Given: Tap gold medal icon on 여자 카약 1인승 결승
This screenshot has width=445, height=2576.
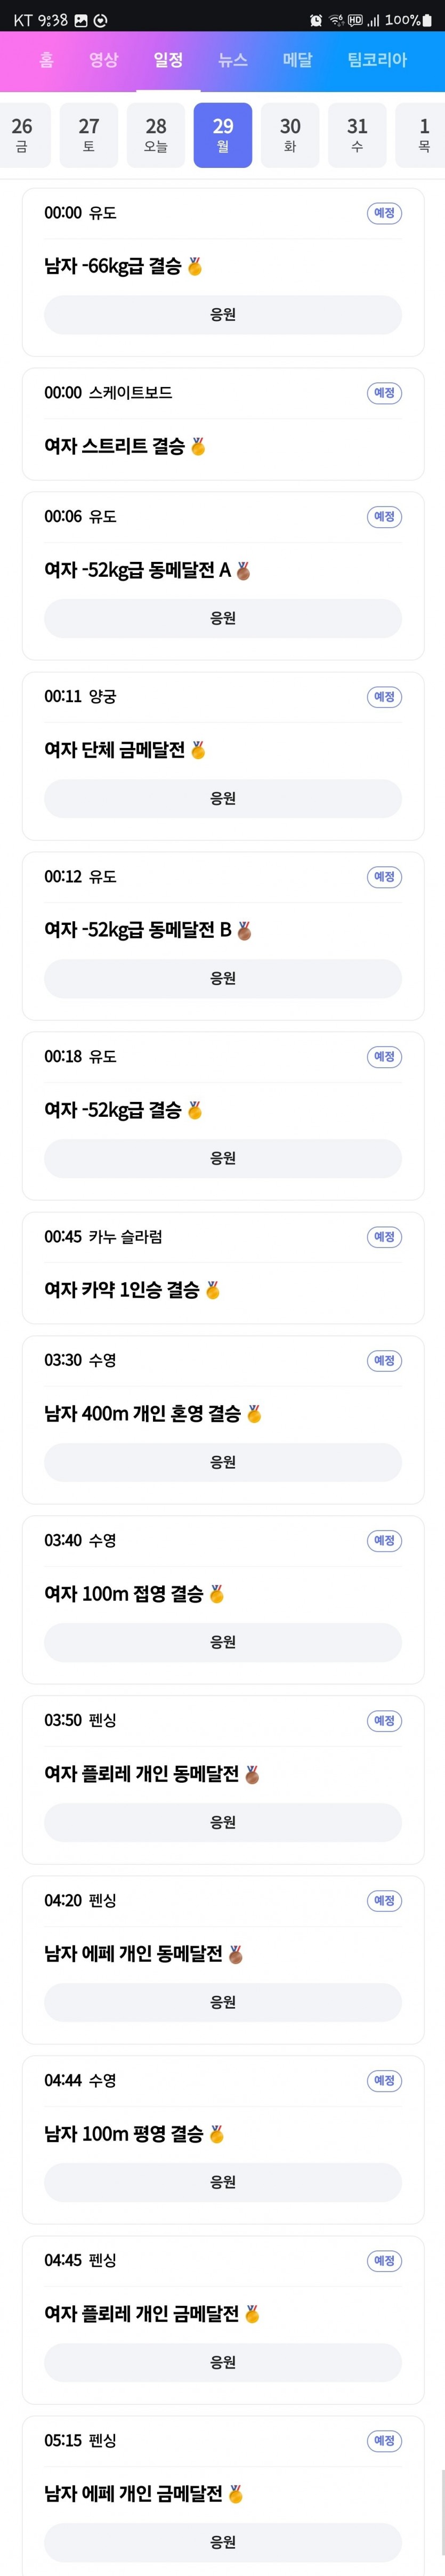Looking at the screenshot, I should click(212, 1290).
